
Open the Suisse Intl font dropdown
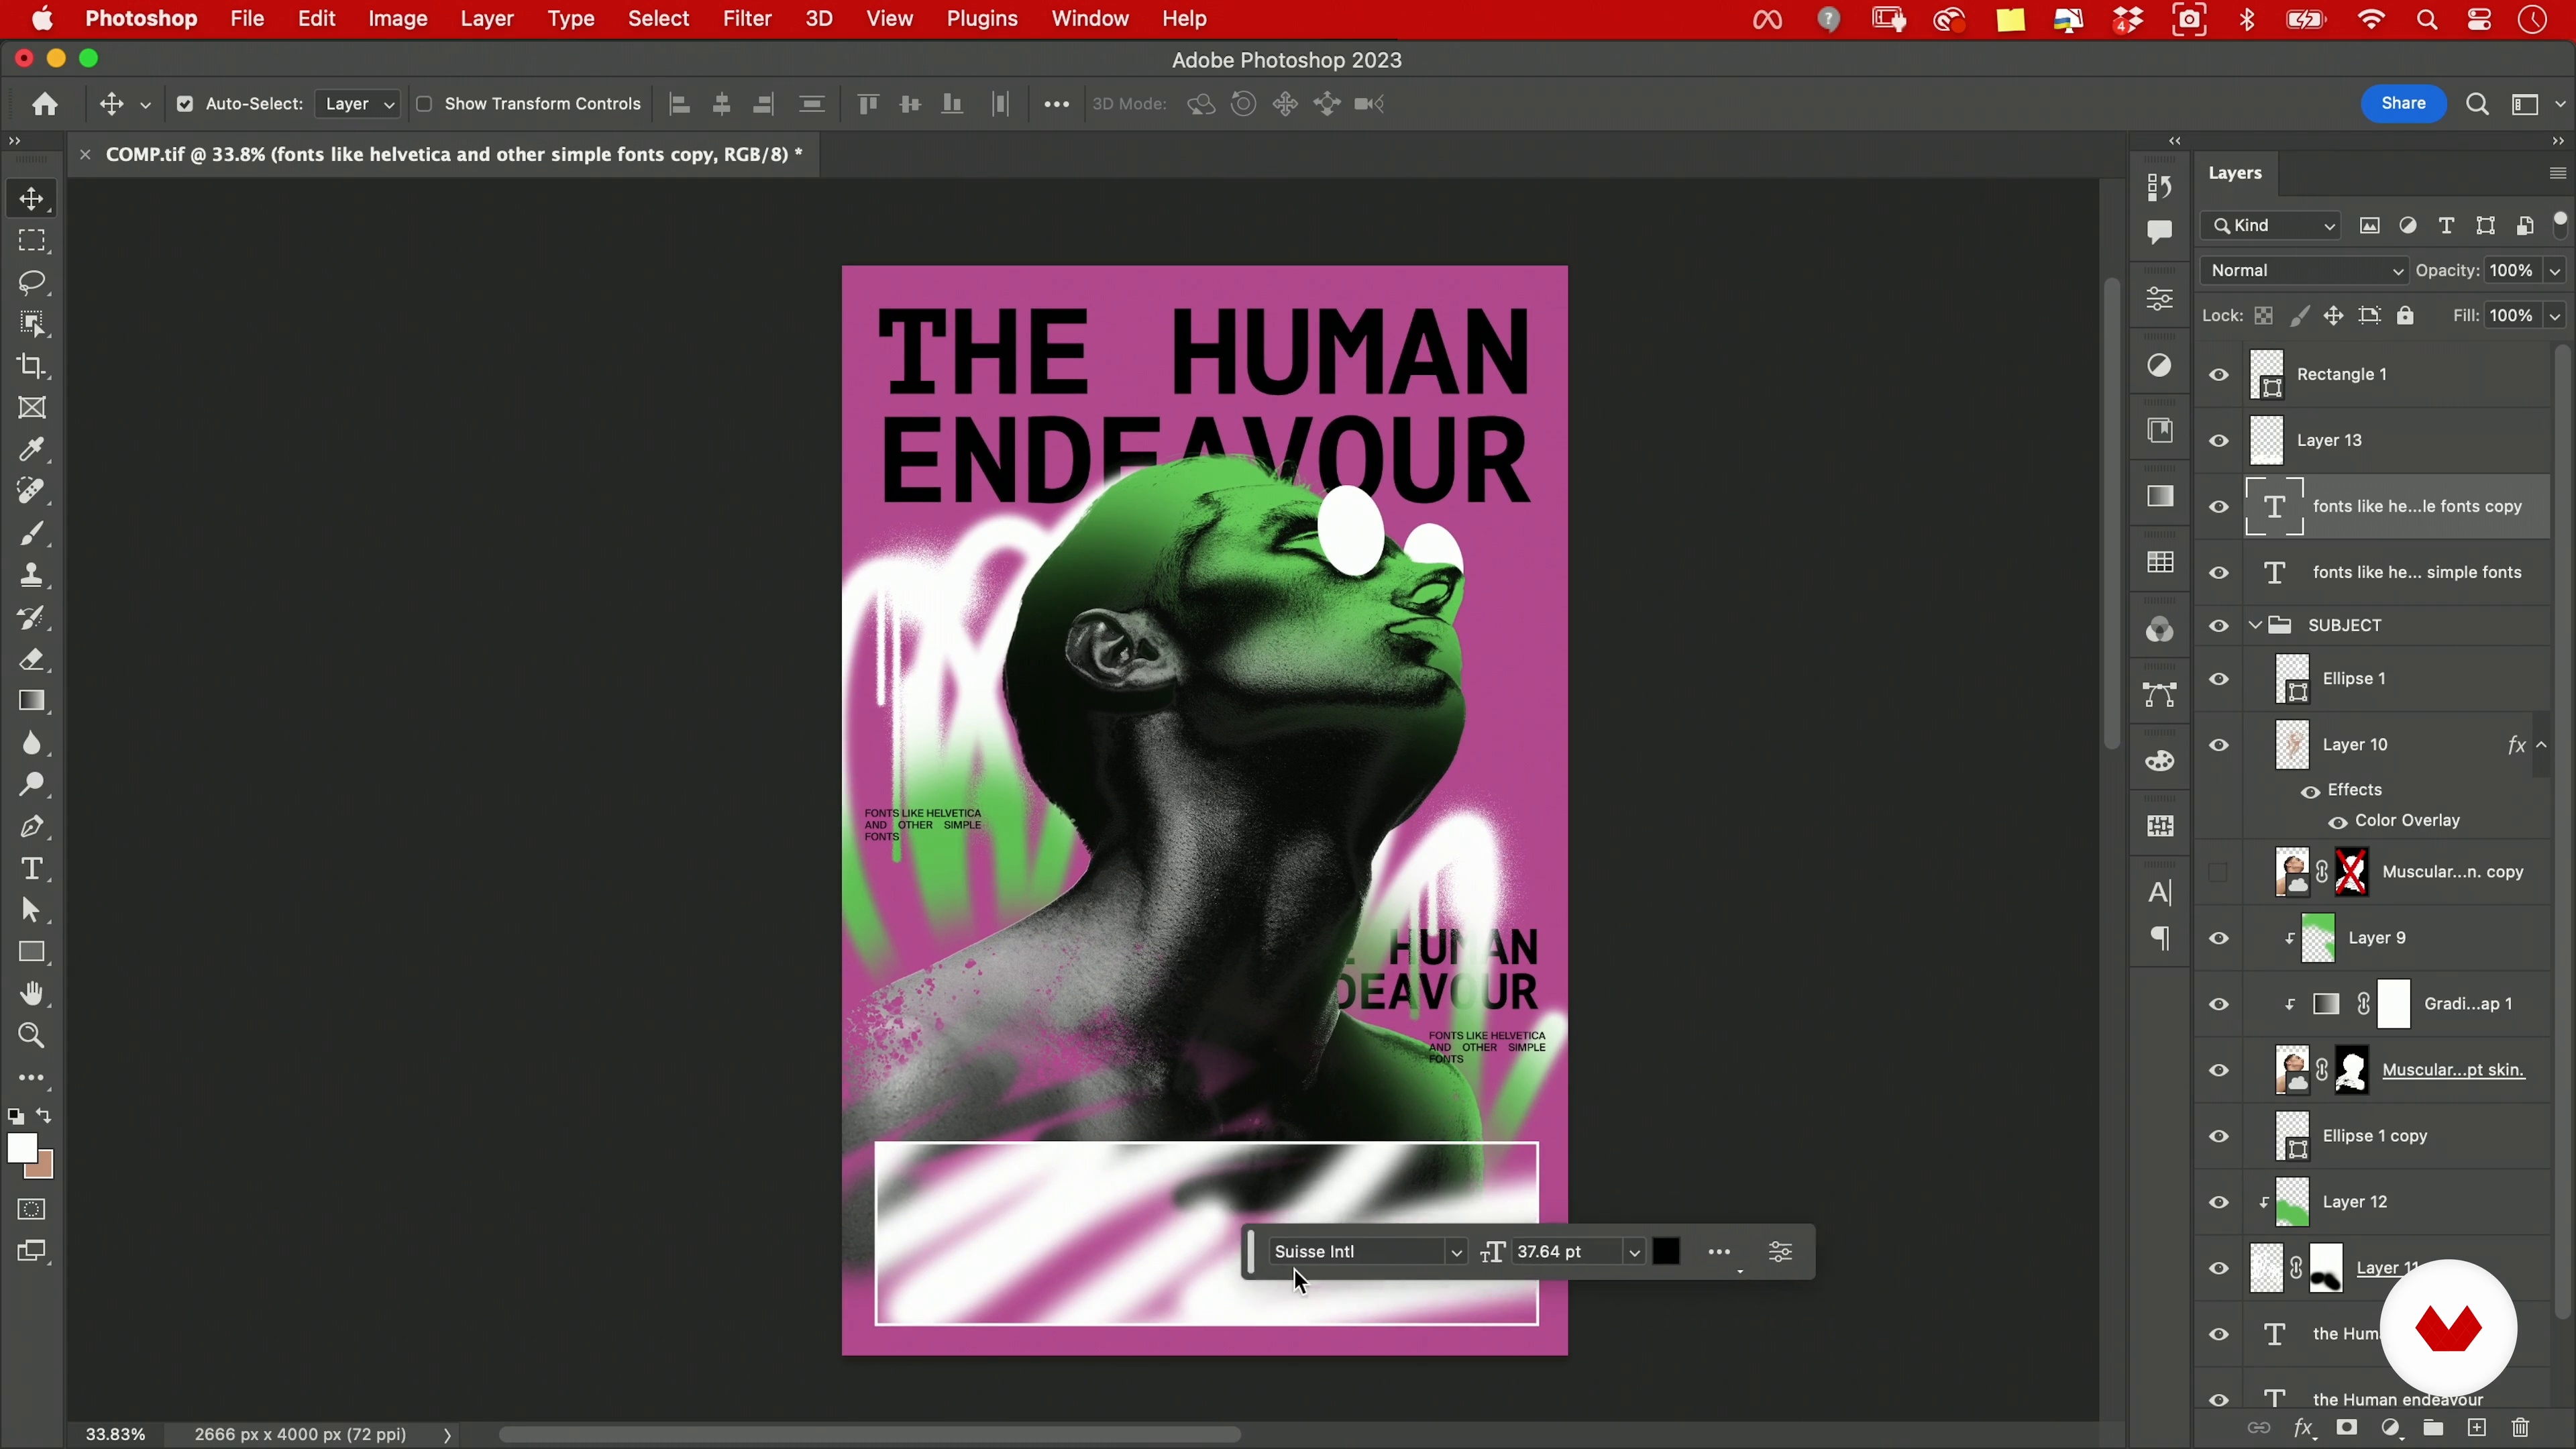(1456, 1252)
